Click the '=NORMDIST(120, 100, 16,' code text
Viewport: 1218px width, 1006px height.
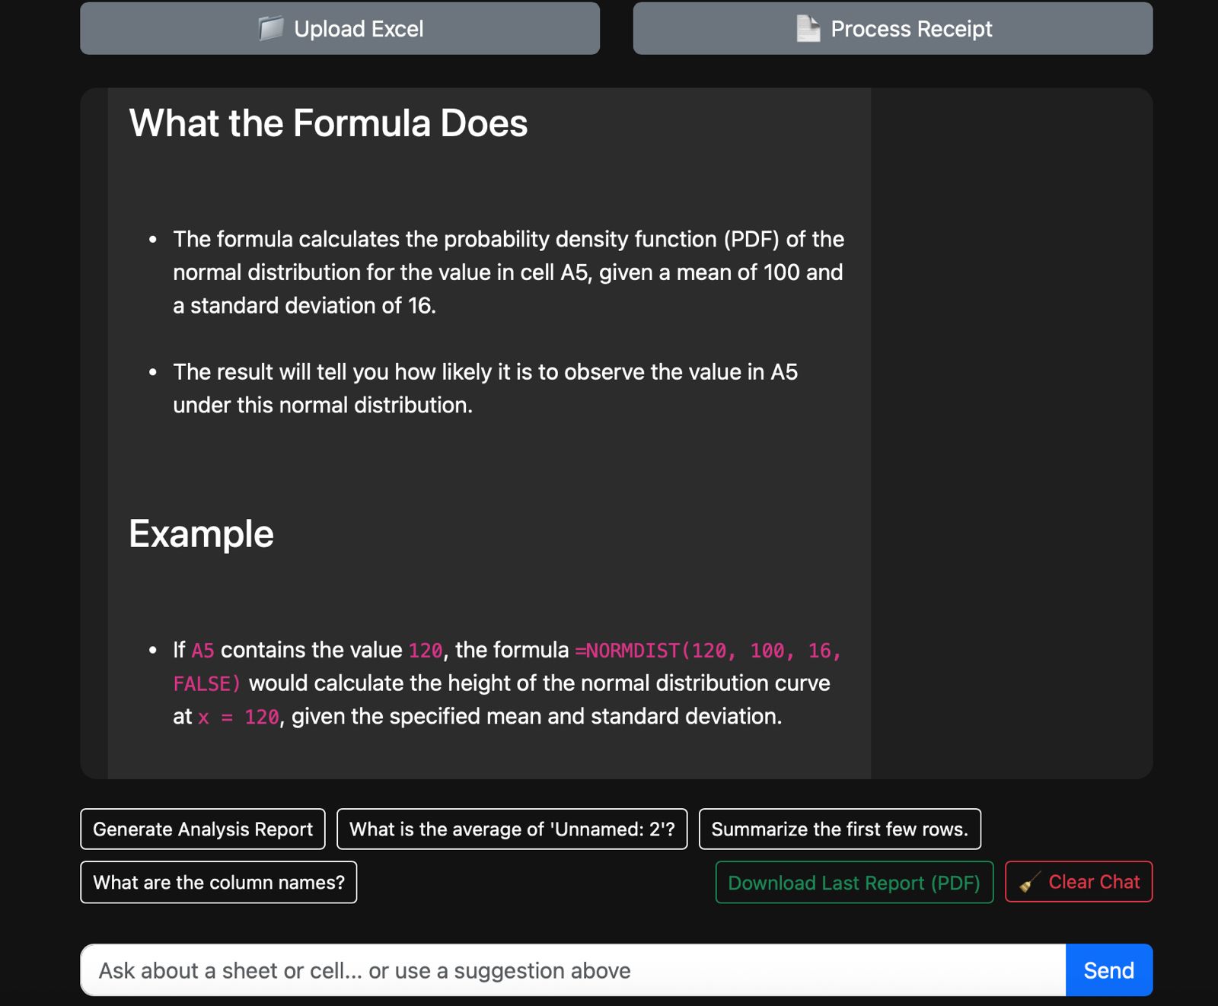click(x=708, y=651)
